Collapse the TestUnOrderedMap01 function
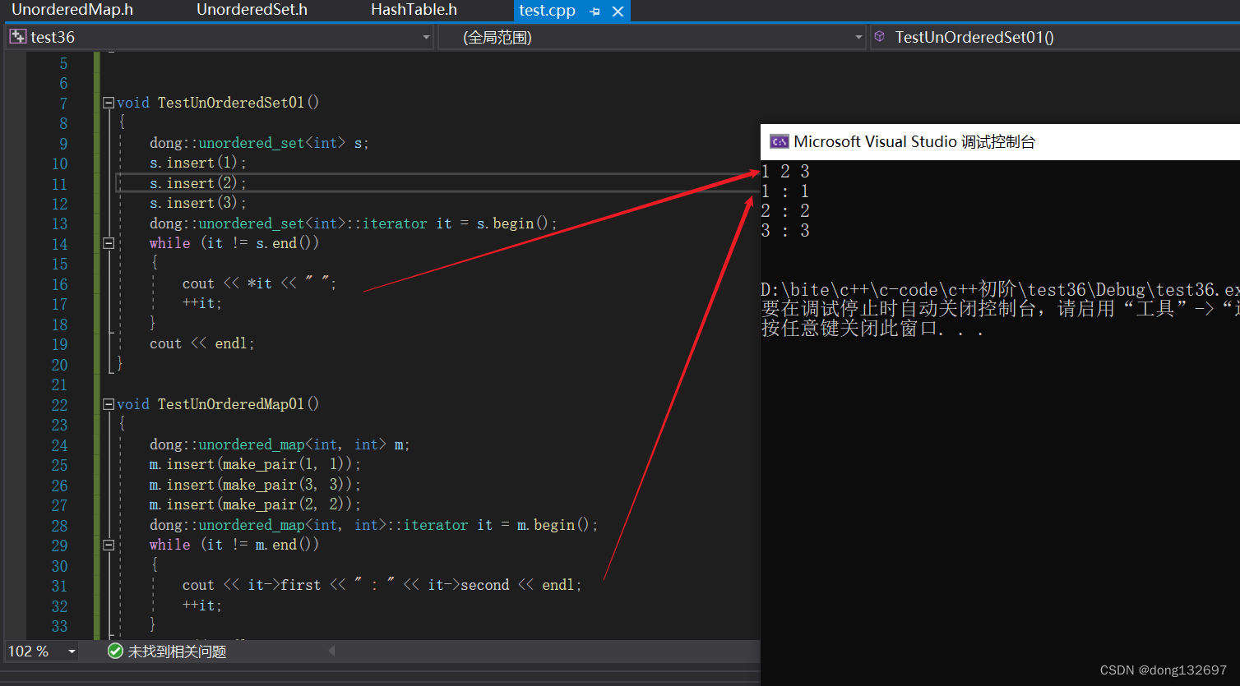 pyautogui.click(x=108, y=404)
